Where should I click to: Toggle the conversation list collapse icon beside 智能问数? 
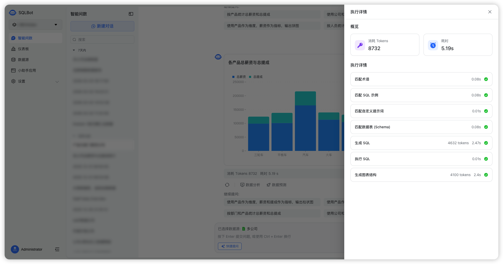point(131,14)
